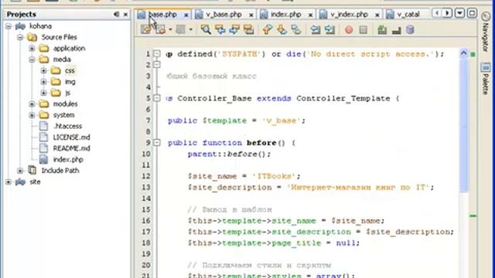
Task: Open the Navigator side panel
Action: (x=486, y=32)
